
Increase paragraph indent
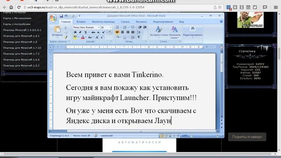tap(145, 27)
